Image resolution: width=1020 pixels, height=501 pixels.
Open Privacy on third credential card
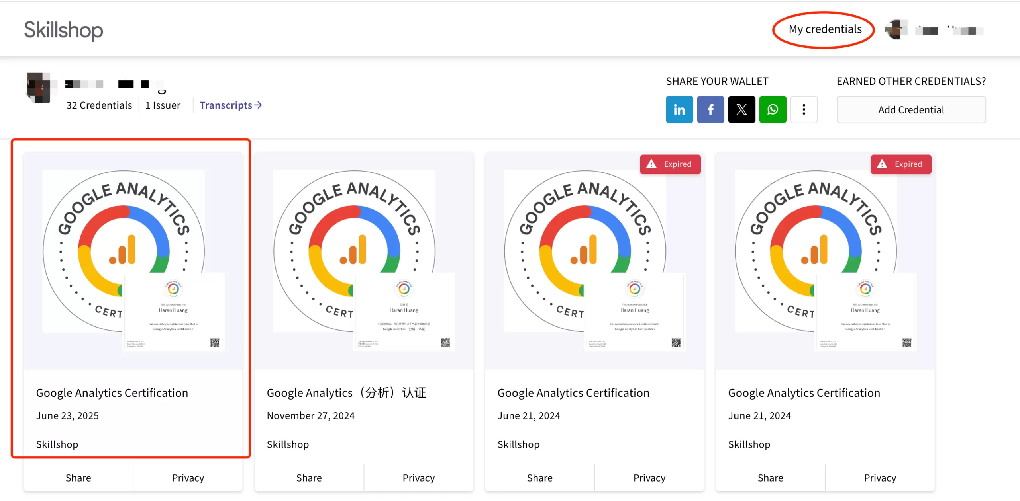[649, 478]
